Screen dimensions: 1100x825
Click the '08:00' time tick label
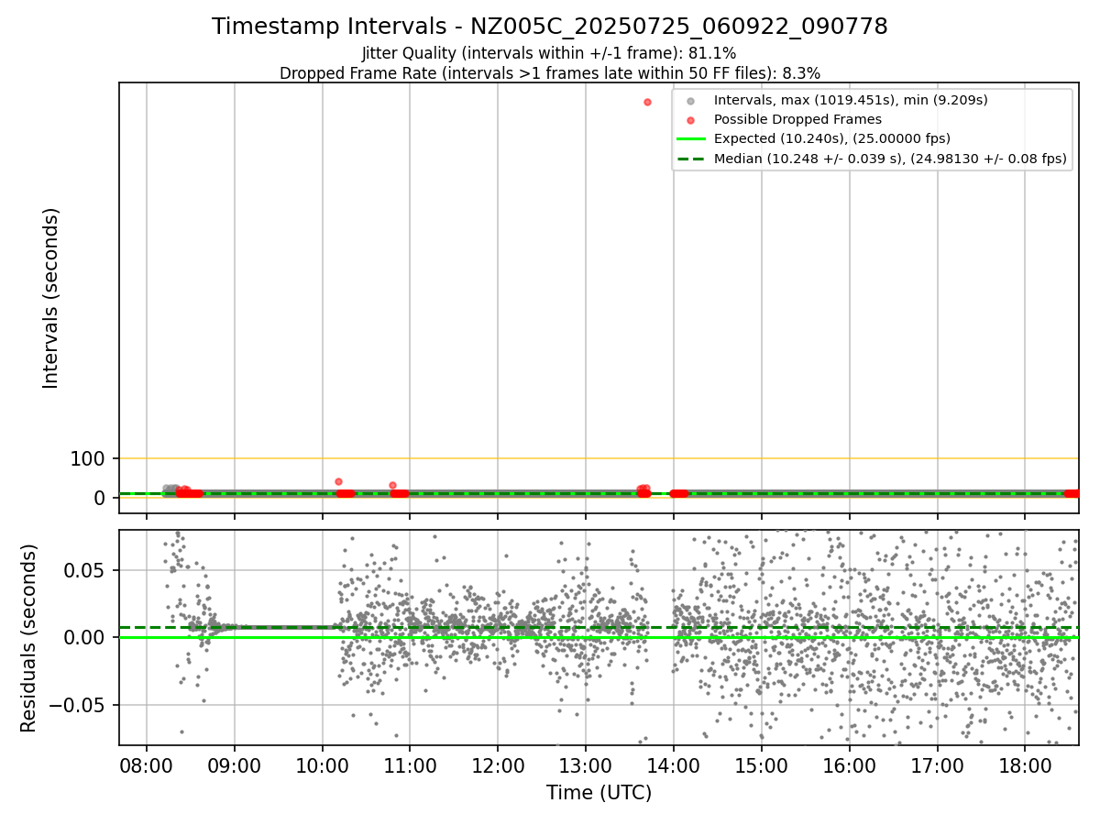(x=147, y=765)
